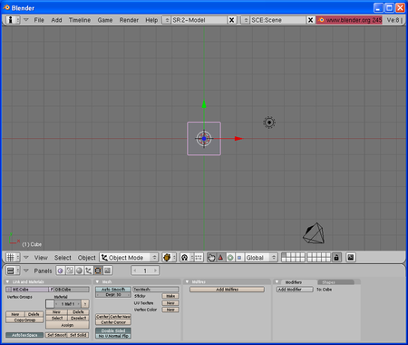Browse scenes with SCE selector arrows
408x345 pixels.
246,20
